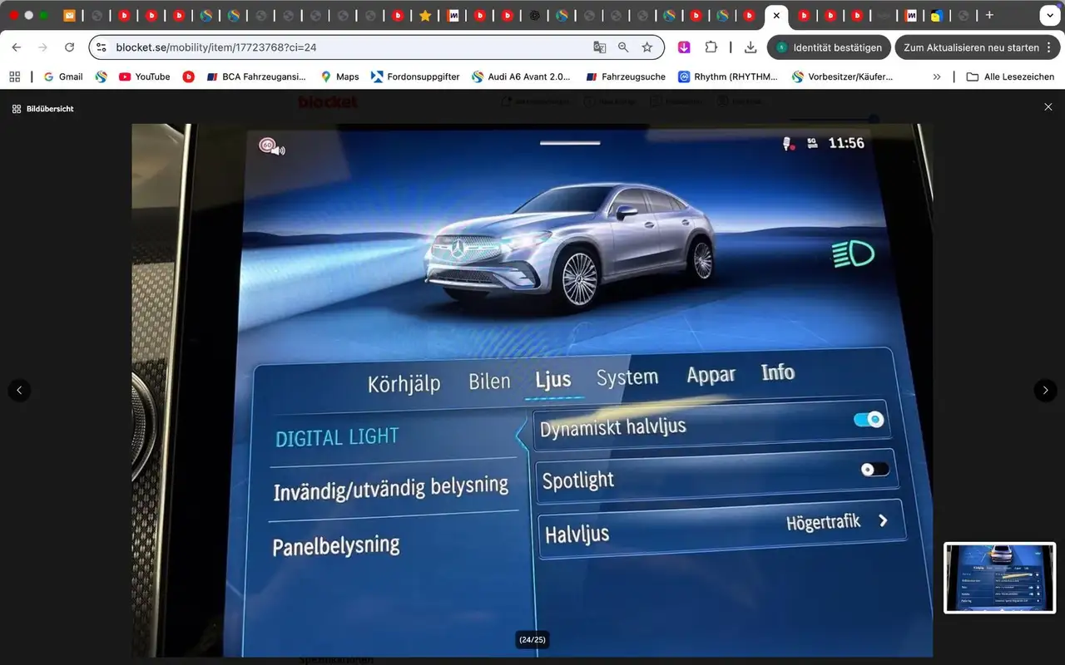Bookmark this page with the star icon

[x=646, y=47]
